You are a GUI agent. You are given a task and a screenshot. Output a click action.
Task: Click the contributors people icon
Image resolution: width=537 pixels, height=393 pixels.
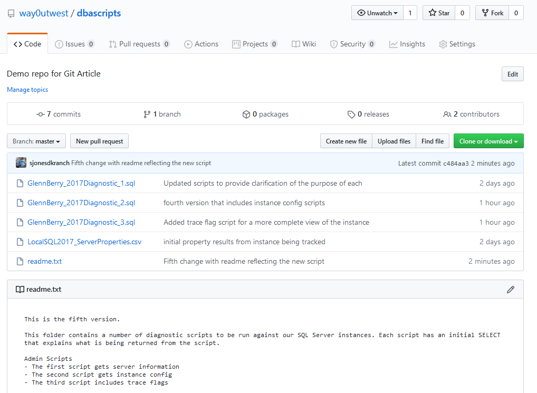click(447, 114)
